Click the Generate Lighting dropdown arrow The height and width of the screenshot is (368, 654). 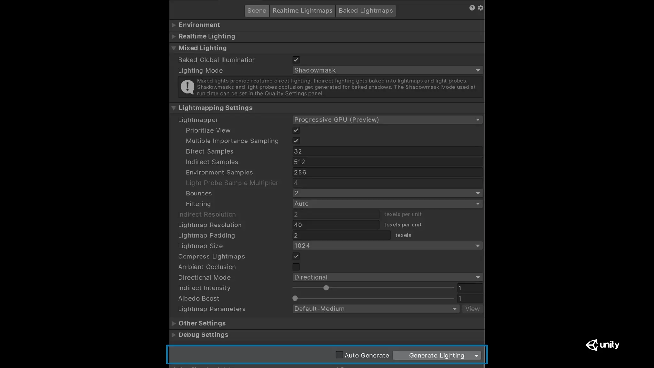[476, 356]
